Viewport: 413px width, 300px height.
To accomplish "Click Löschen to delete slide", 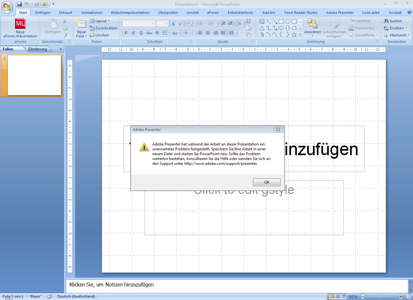I will (x=99, y=35).
